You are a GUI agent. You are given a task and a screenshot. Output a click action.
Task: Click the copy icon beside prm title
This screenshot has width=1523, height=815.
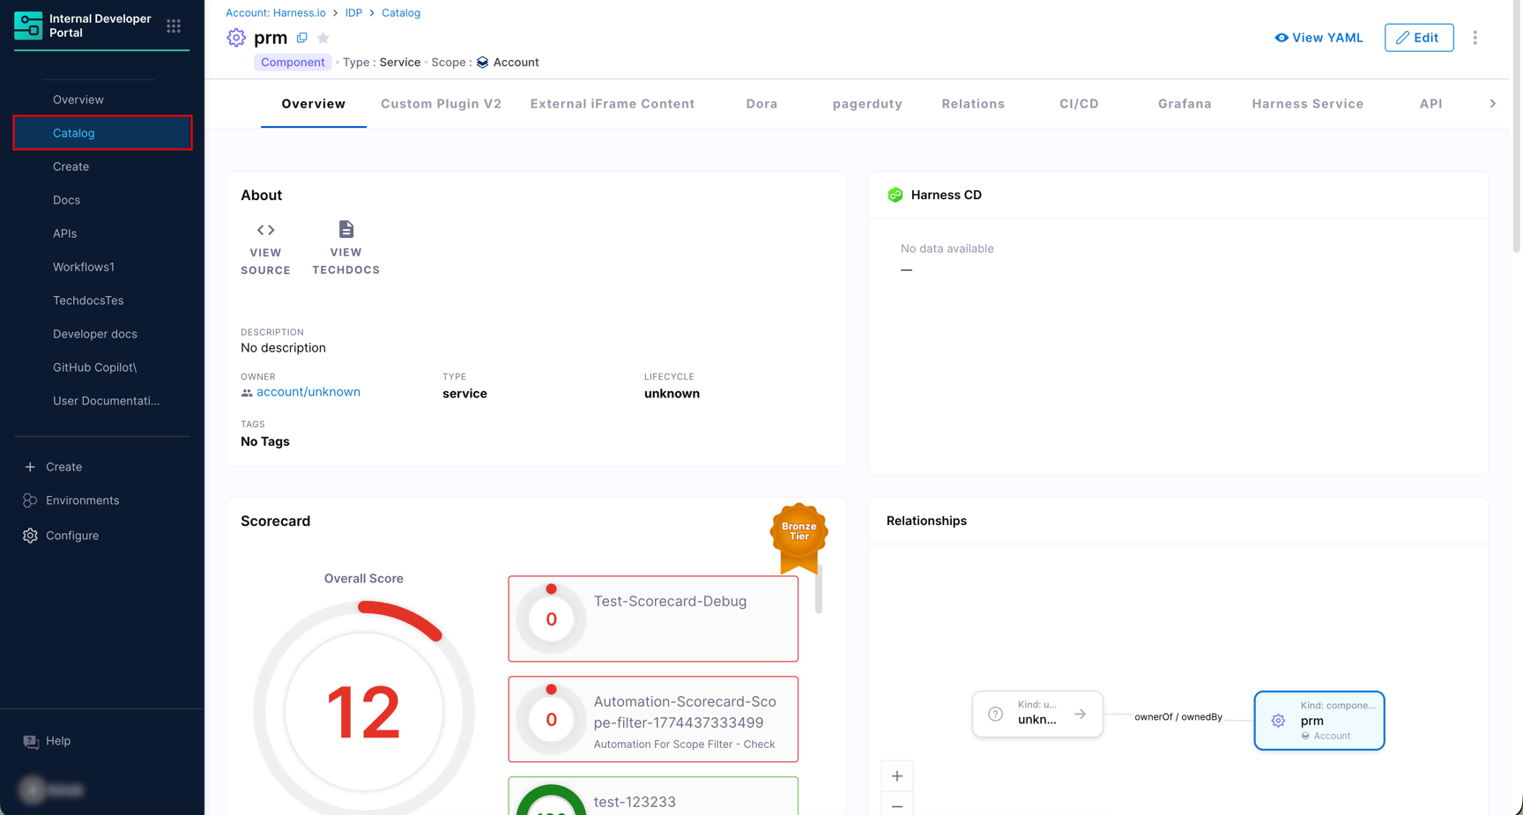point(302,38)
